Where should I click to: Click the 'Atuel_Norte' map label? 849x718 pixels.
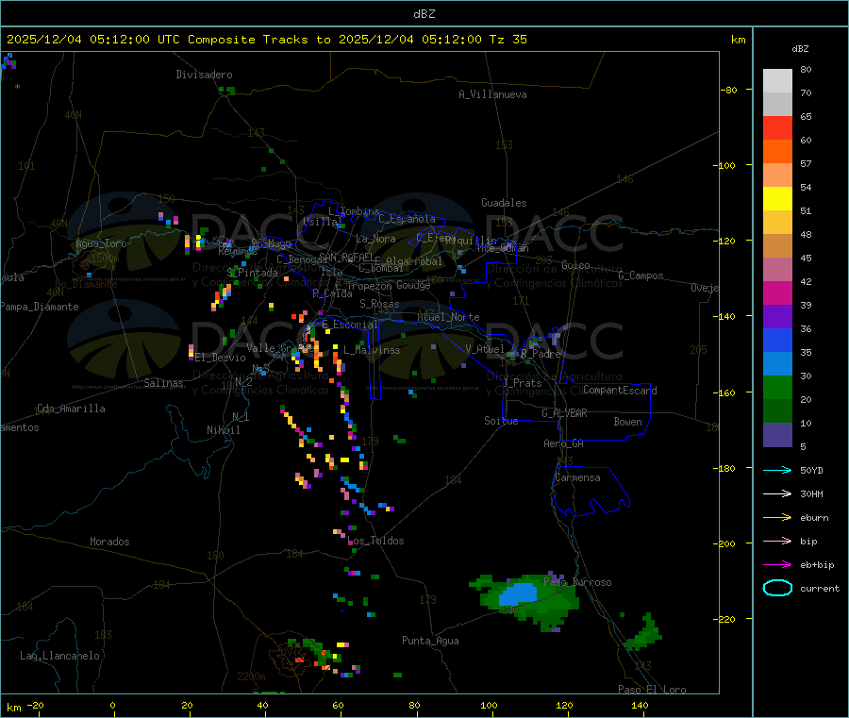point(448,317)
